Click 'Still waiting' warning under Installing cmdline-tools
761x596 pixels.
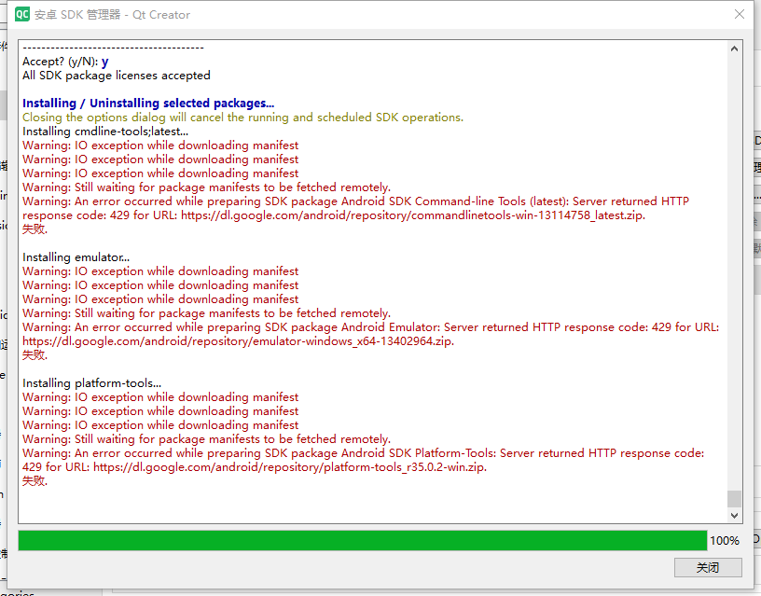207,187
